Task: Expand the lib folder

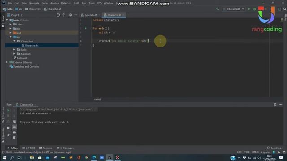Action: click(x=10, y=29)
